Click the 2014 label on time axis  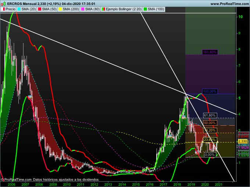coord(122,184)
